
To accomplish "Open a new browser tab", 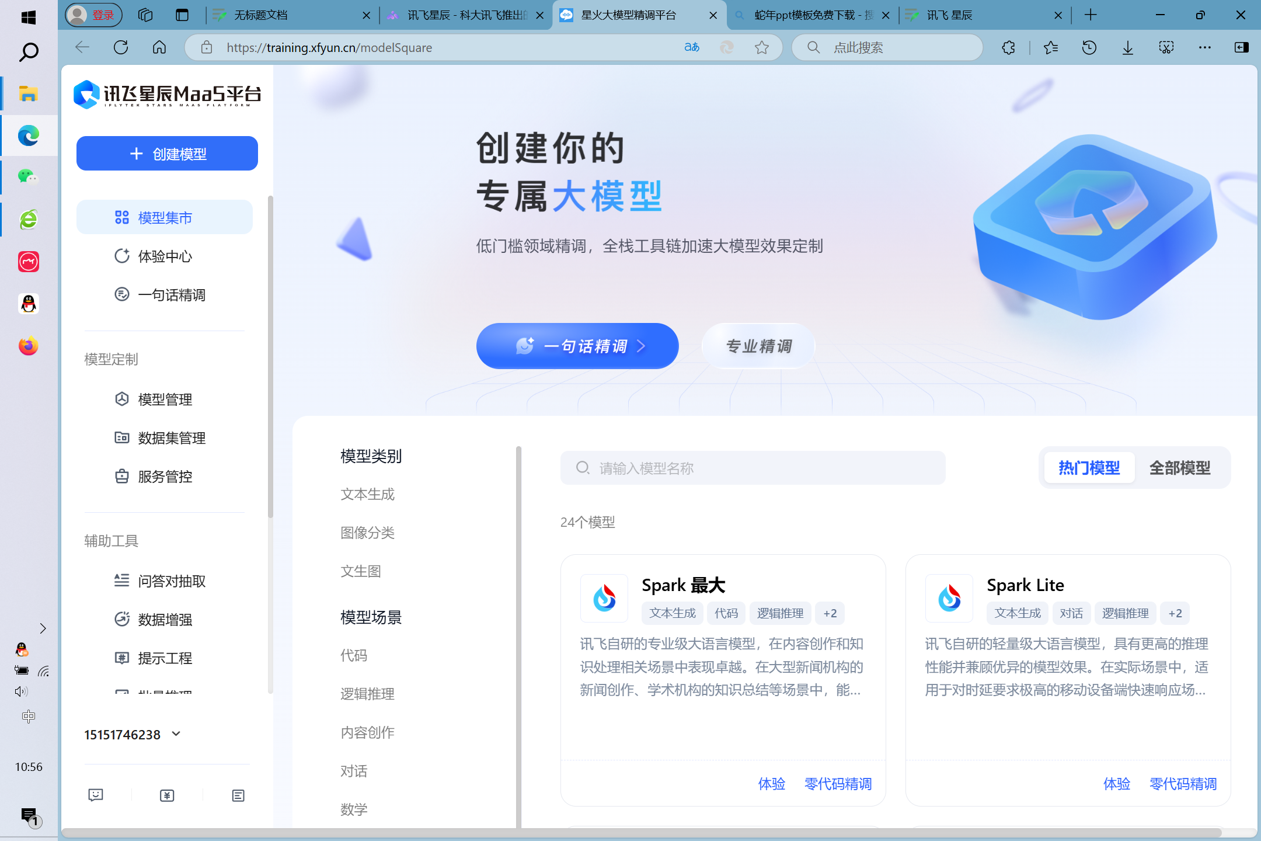I will tap(1091, 15).
